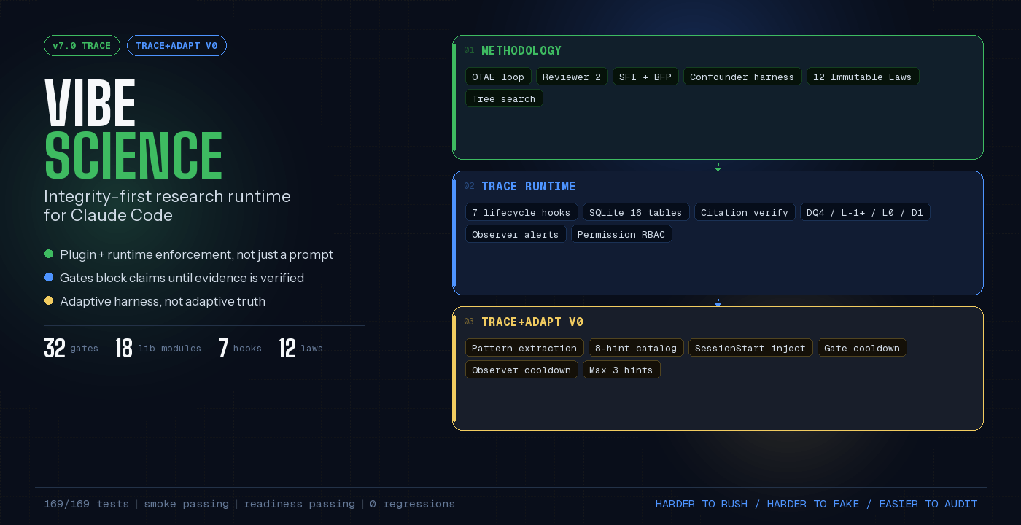Click the SFI + BFP chip
The image size is (1021, 525).
[645, 77]
